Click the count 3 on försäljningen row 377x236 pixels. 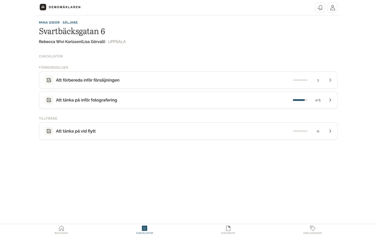(x=318, y=80)
